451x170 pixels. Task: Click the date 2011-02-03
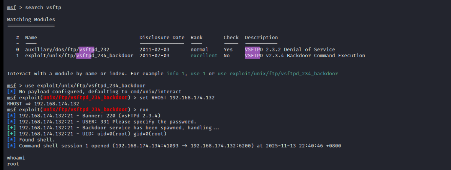154,49
